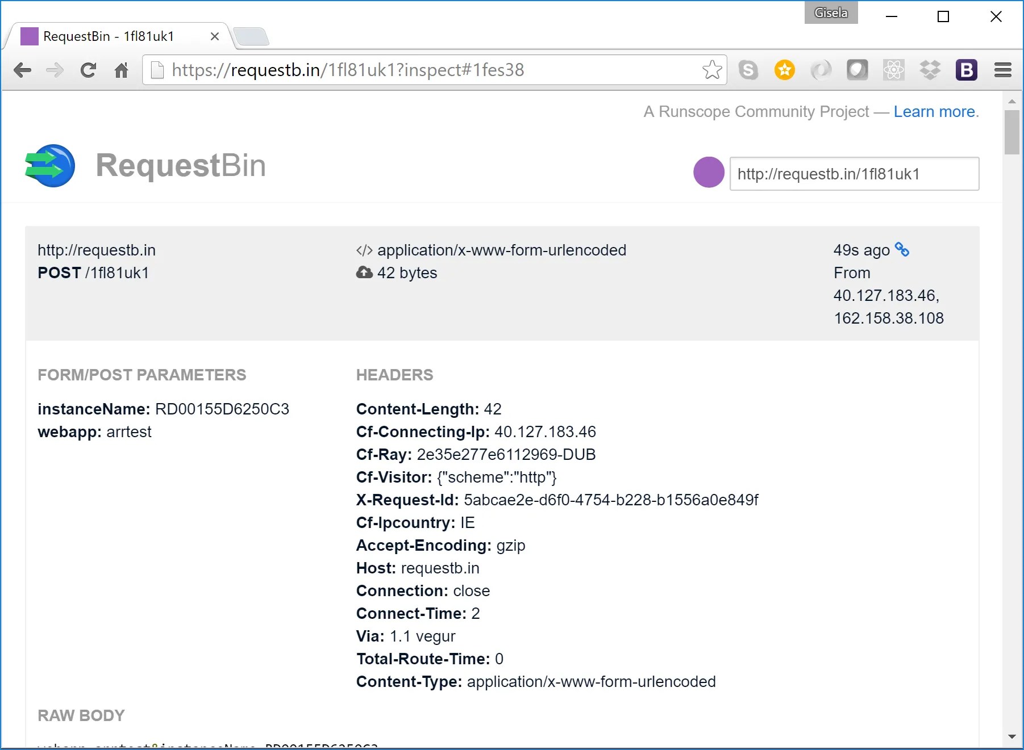This screenshot has height=750, width=1024.
Task: Click the scrollbar up arrow
Action: tap(1012, 101)
